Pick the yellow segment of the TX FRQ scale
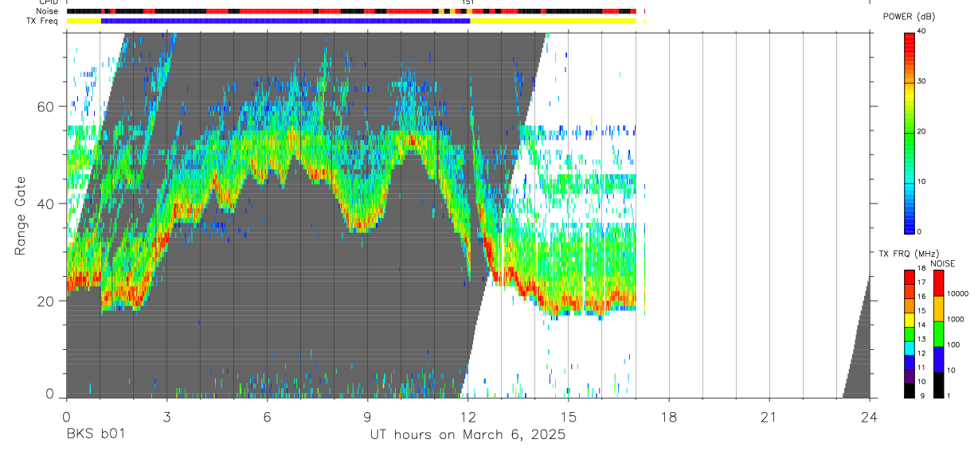 [910, 320]
